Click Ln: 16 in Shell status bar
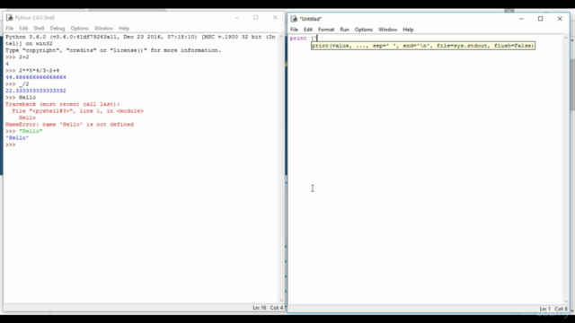 click(260, 308)
